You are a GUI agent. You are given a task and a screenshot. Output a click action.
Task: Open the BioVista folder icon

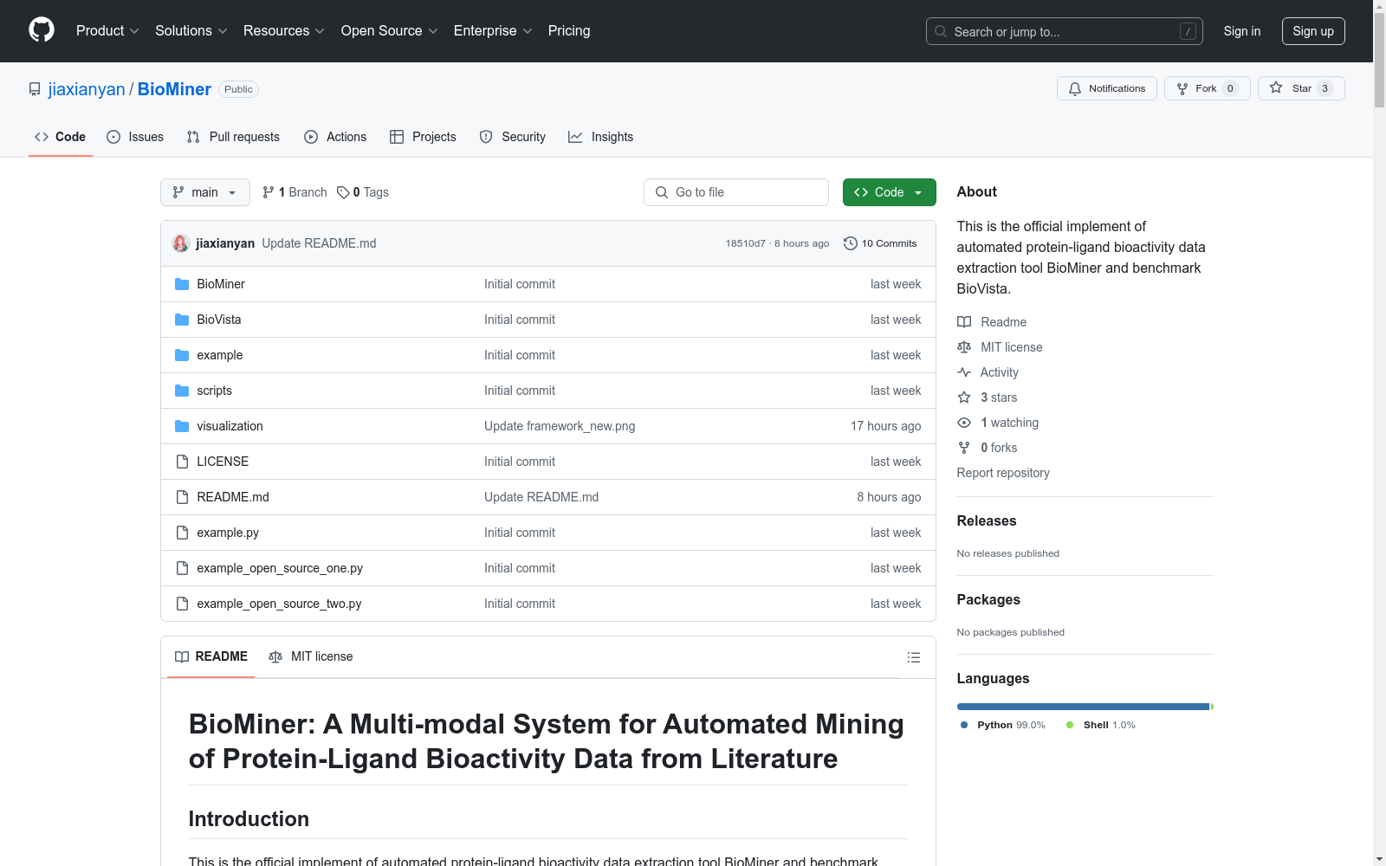point(182,320)
